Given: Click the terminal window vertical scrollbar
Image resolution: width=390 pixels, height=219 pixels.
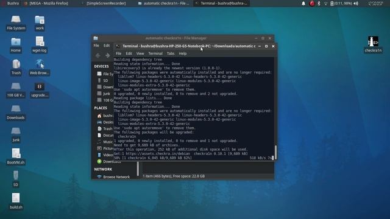Looking at the screenshot, I should tap(275, 151).
